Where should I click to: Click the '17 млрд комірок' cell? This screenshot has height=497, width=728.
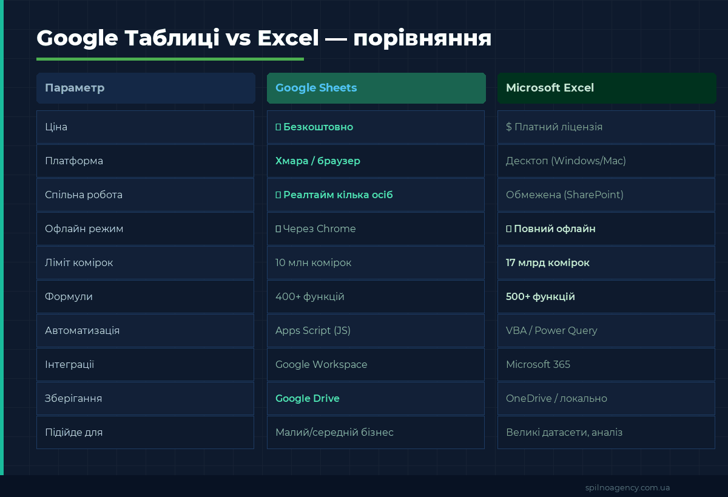[x=606, y=262]
